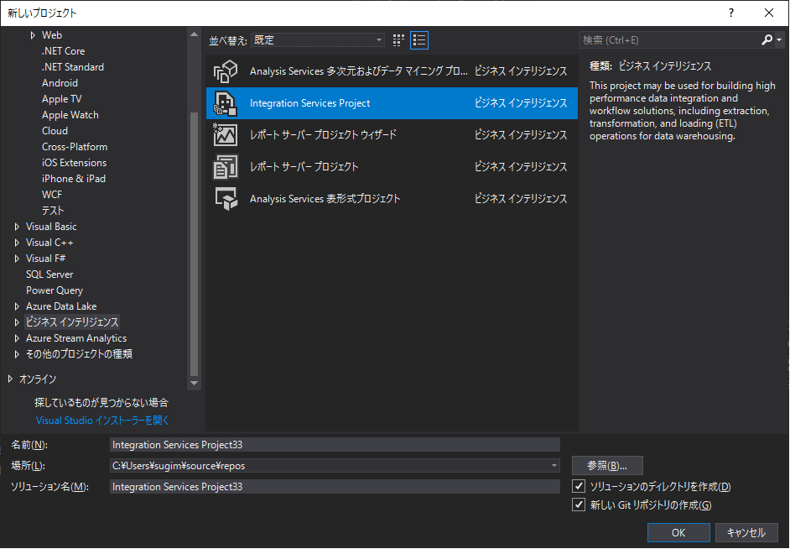Click the project name input field
Viewport: 790px width, 549px height.
coord(334,445)
